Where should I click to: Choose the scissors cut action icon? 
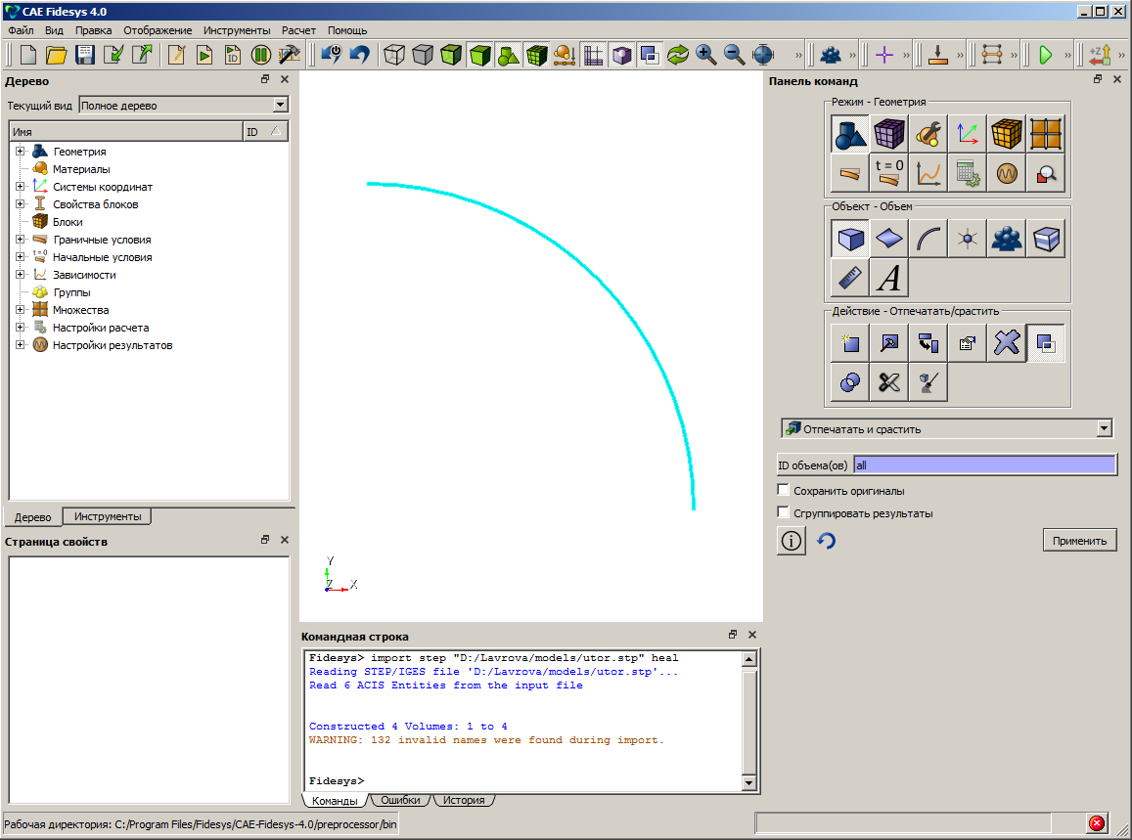[888, 381]
